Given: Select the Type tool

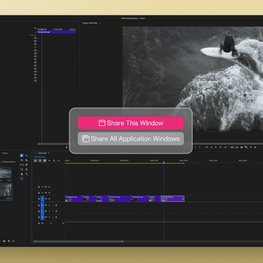Looking at the screenshot, I should point(26,174).
